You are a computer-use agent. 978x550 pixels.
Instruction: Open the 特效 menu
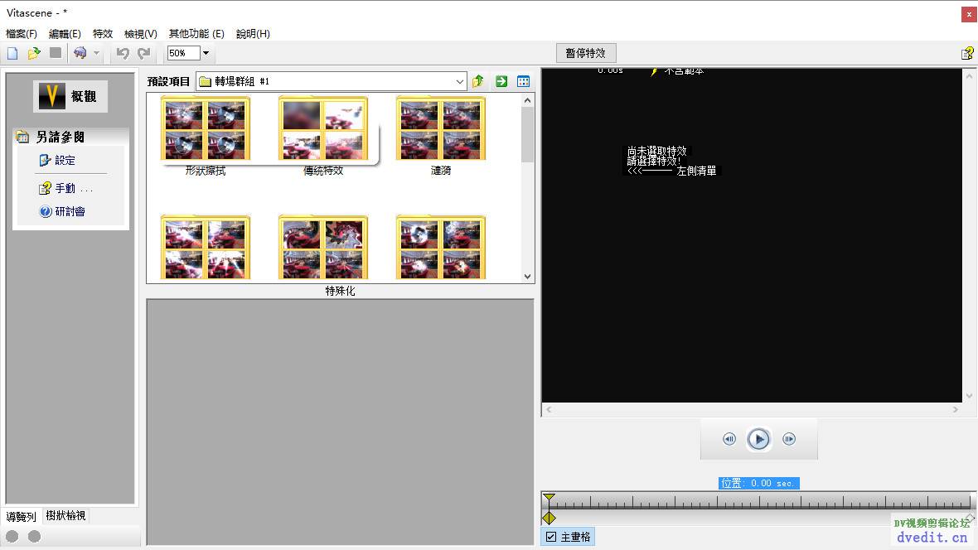pyautogui.click(x=102, y=34)
